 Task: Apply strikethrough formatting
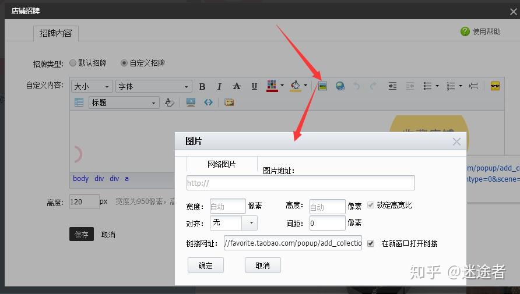click(237, 86)
